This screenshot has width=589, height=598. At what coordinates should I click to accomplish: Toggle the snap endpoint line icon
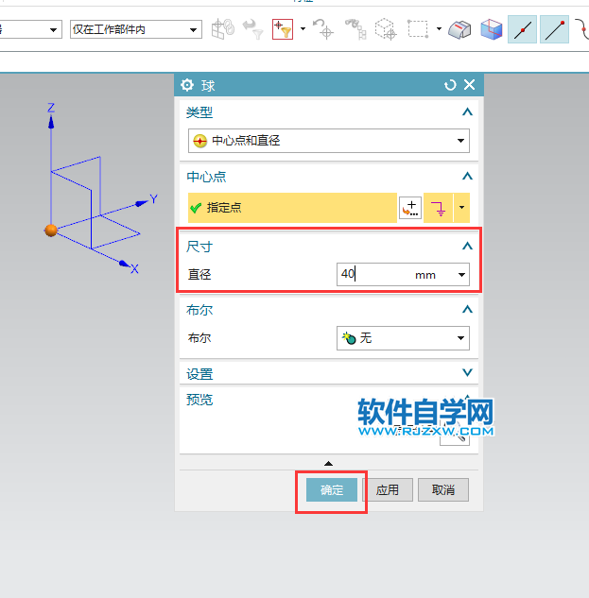(x=554, y=29)
